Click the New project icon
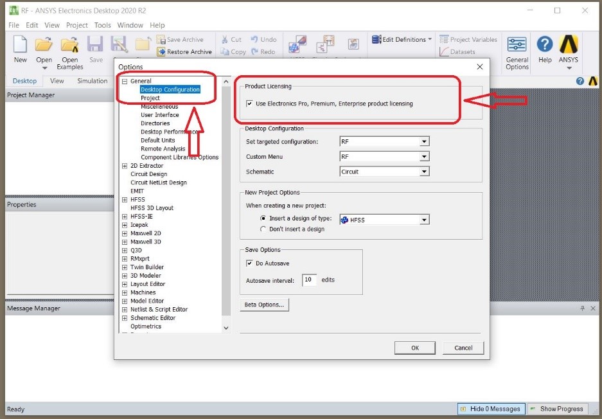The width and height of the screenshot is (602, 419). [20, 44]
